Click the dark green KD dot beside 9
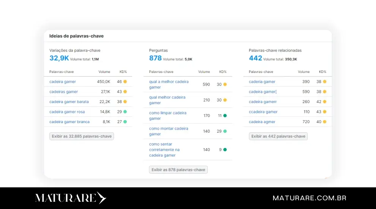Image resolution: width=376 pixels, height=209 pixels. pos(225,150)
